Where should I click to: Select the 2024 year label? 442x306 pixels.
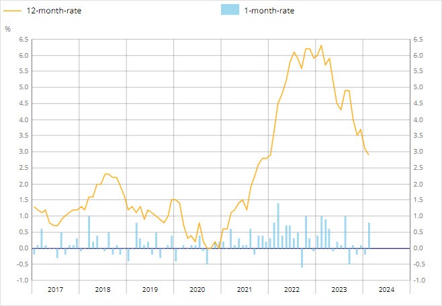387,290
